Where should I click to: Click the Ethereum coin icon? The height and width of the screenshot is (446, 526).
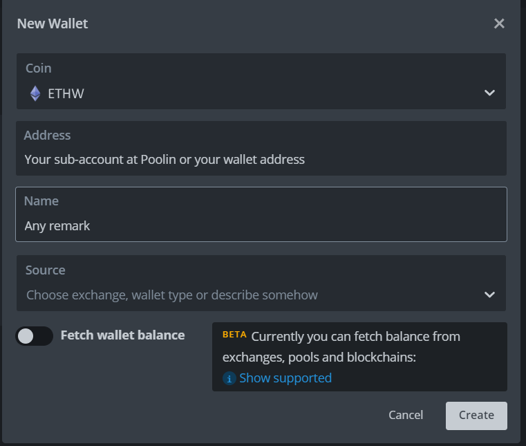point(35,93)
